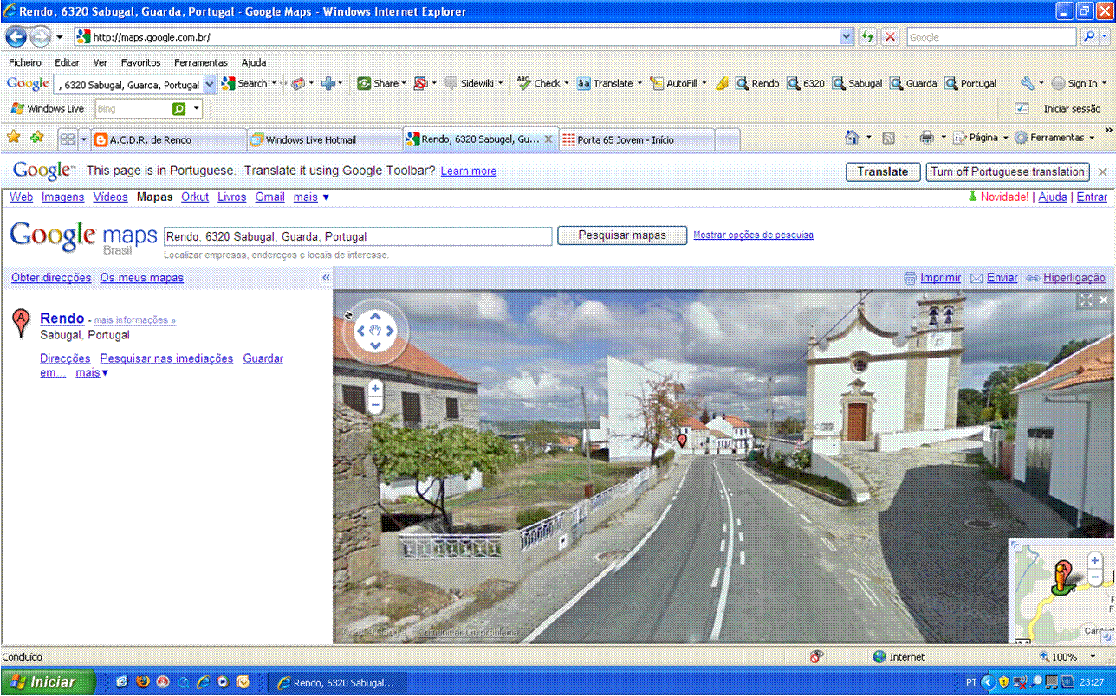
Task: Click the Add to Favorites star-plus icon
Action: 36,138
